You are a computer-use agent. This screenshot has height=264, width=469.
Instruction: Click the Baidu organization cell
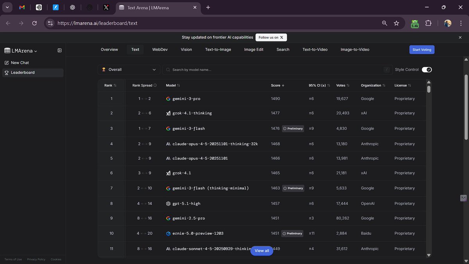[367, 233]
